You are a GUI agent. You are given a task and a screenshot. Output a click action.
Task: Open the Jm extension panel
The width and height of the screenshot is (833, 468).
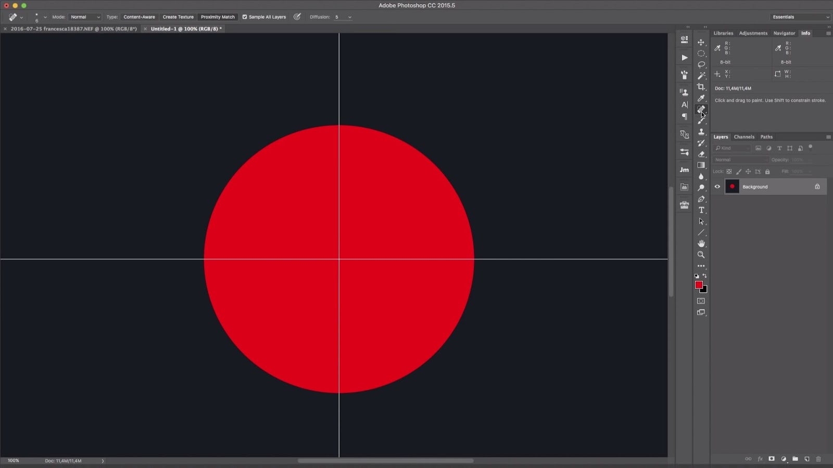(684, 170)
